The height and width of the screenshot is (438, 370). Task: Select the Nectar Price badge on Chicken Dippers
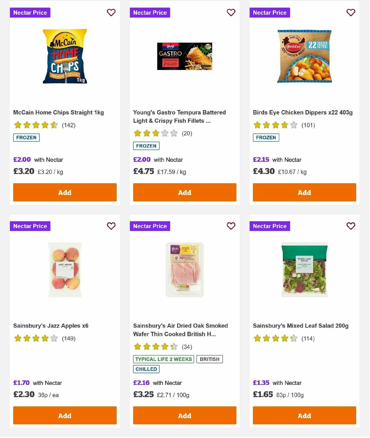point(269,13)
